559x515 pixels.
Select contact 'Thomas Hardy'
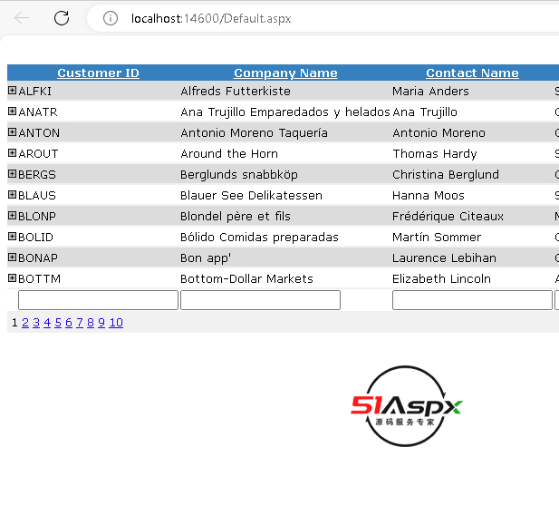(435, 154)
